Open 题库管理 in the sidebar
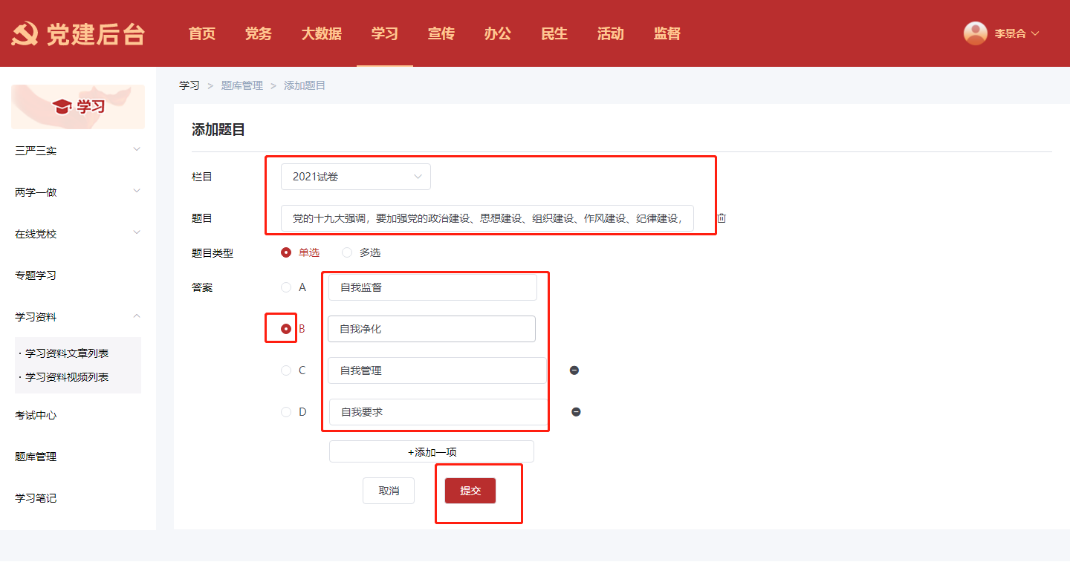The width and height of the screenshot is (1070, 562). pos(36,457)
